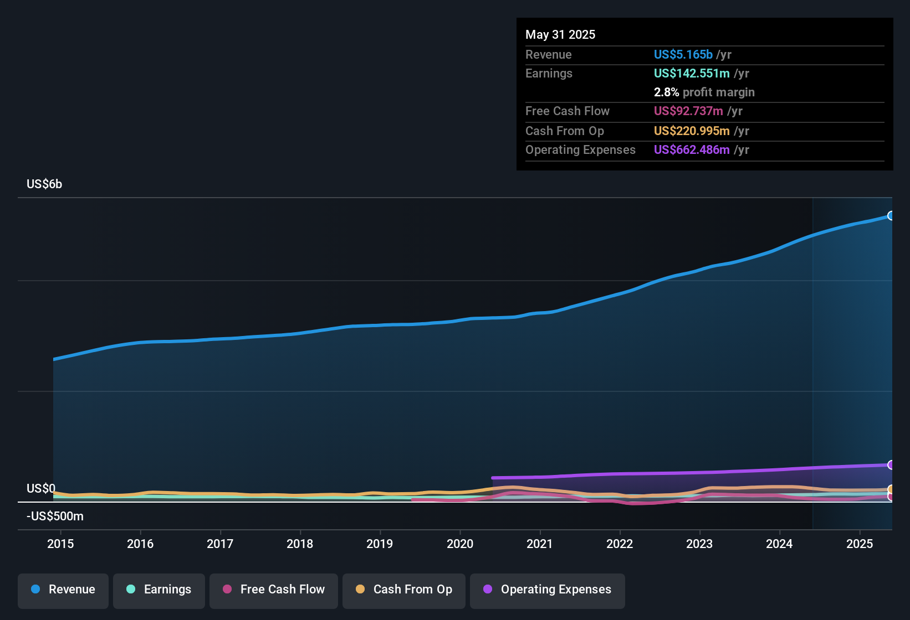Click the US$6b y-axis label
The height and width of the screenshot is (620, 910).
[x=44, y=184]
